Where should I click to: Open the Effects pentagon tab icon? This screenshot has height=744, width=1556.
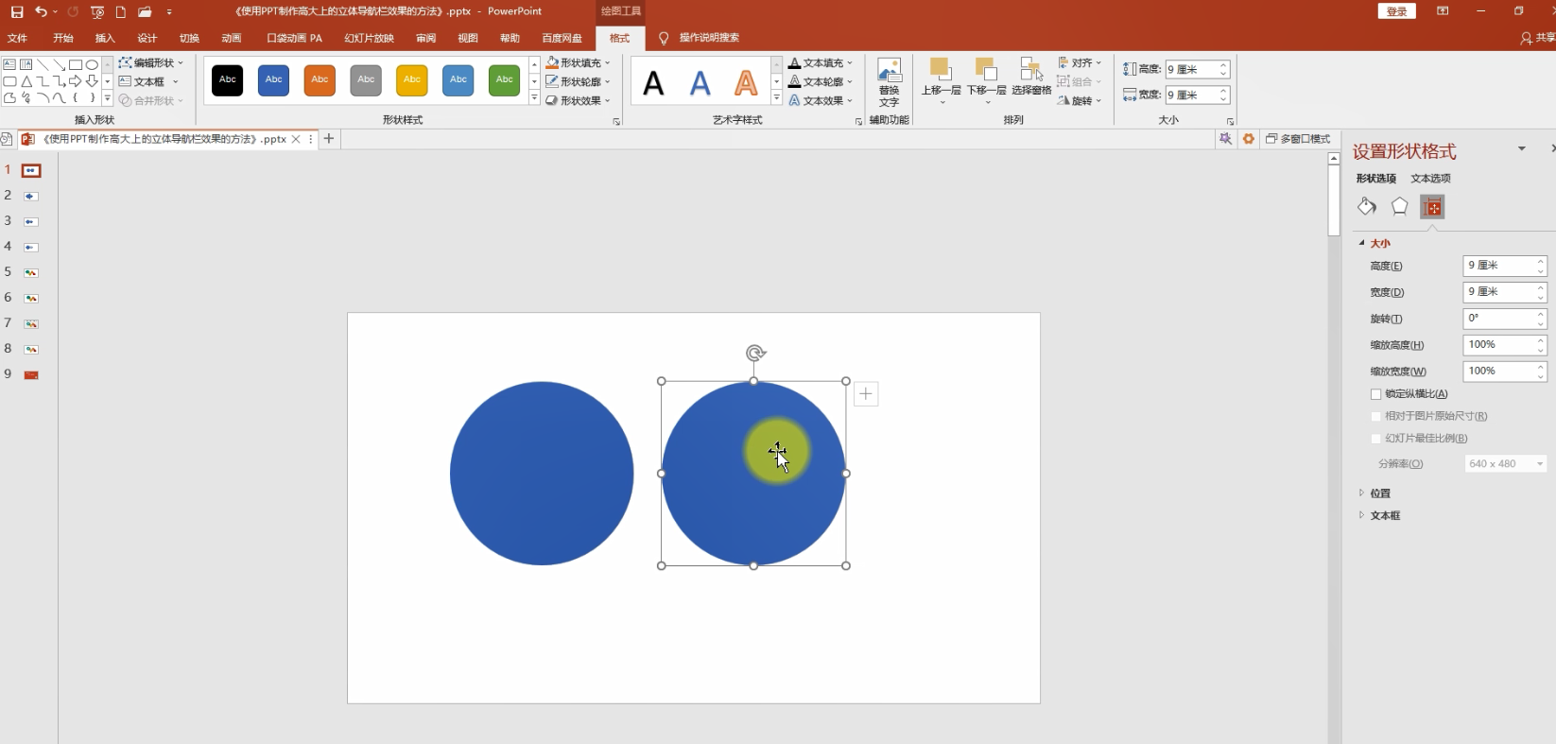[x=1400, y=207]
